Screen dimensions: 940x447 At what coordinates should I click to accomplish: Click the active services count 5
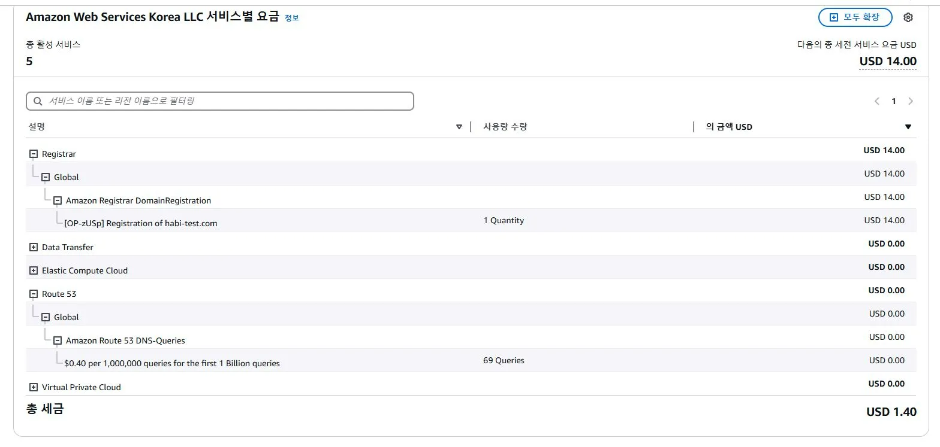29,61
